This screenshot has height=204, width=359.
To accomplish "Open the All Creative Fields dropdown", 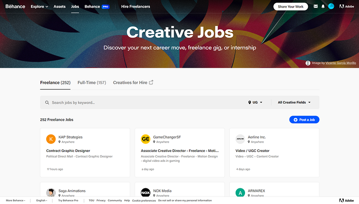I will [294, 103].
